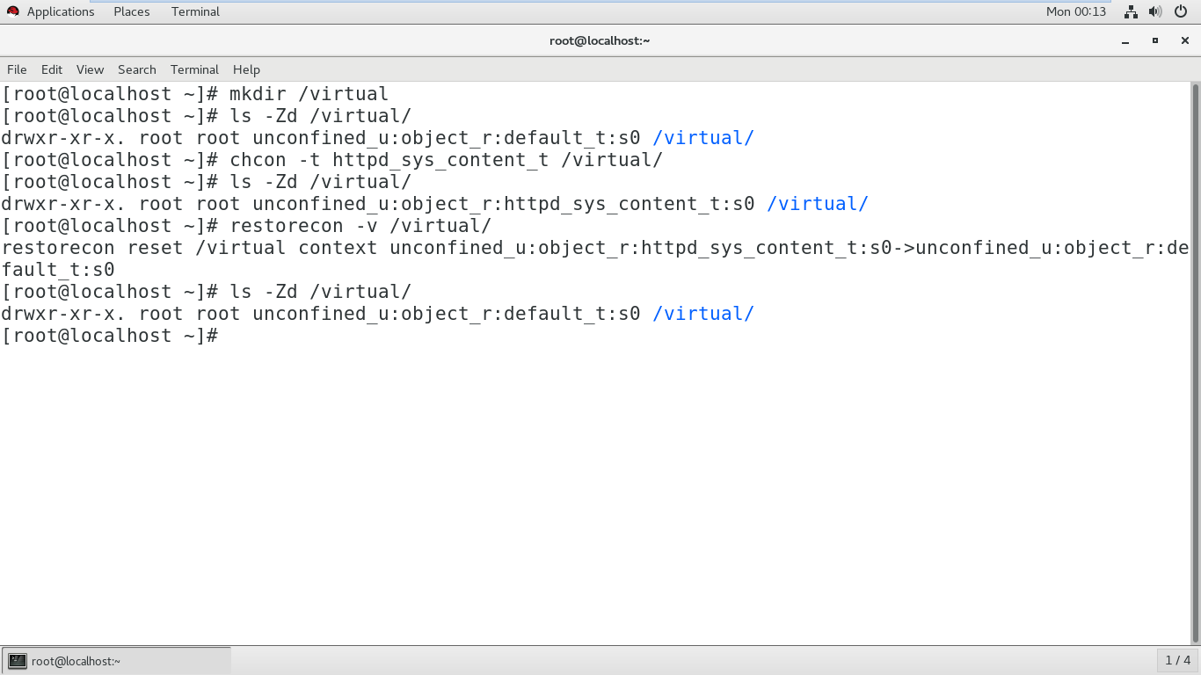Select the View menu
The width and height of the screenshot is (1201, 675).
90,69
